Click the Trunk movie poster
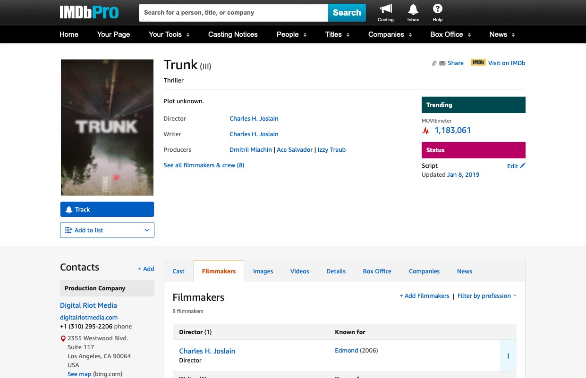The image size is (586, 378). coord(107,127)
